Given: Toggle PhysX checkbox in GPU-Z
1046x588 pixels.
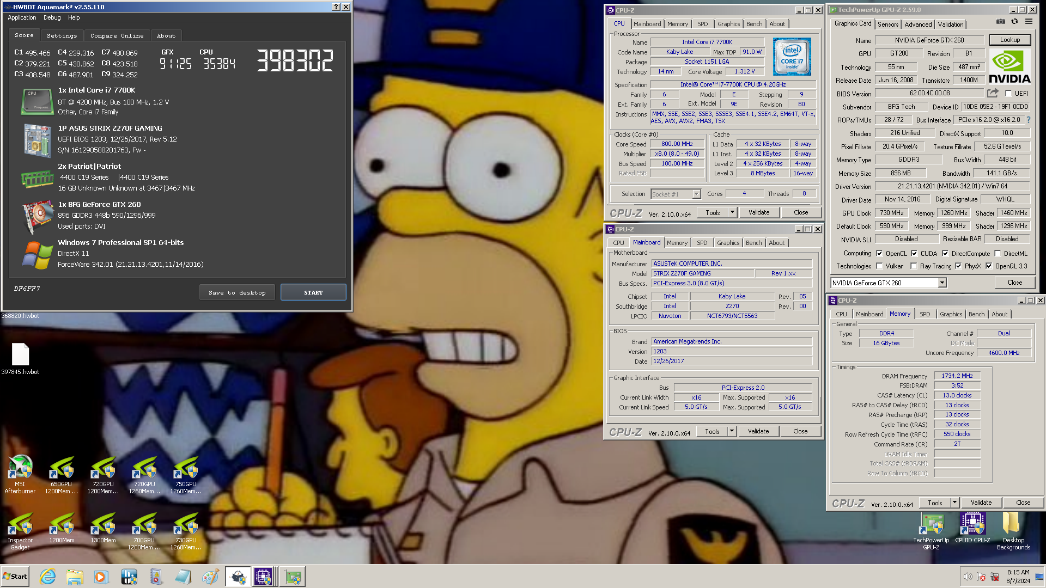Looking at the screenshot, I should tap(958, 266).
